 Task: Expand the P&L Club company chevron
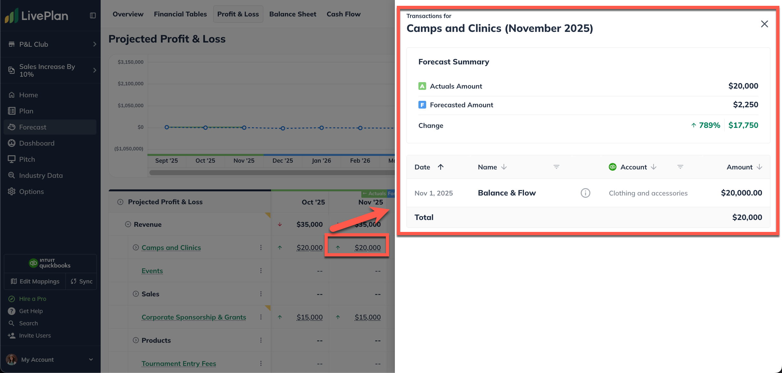[x=95, y=44]
